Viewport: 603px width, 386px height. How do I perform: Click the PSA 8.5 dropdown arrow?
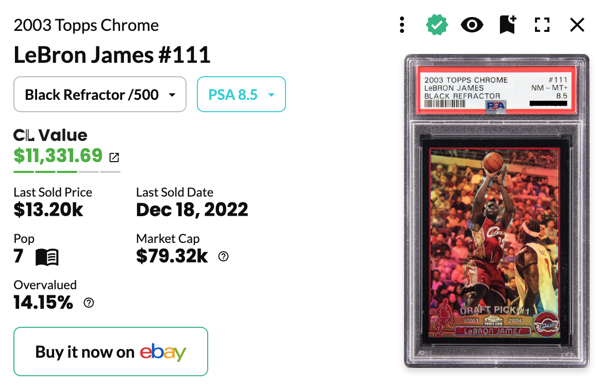pos(272,95)
